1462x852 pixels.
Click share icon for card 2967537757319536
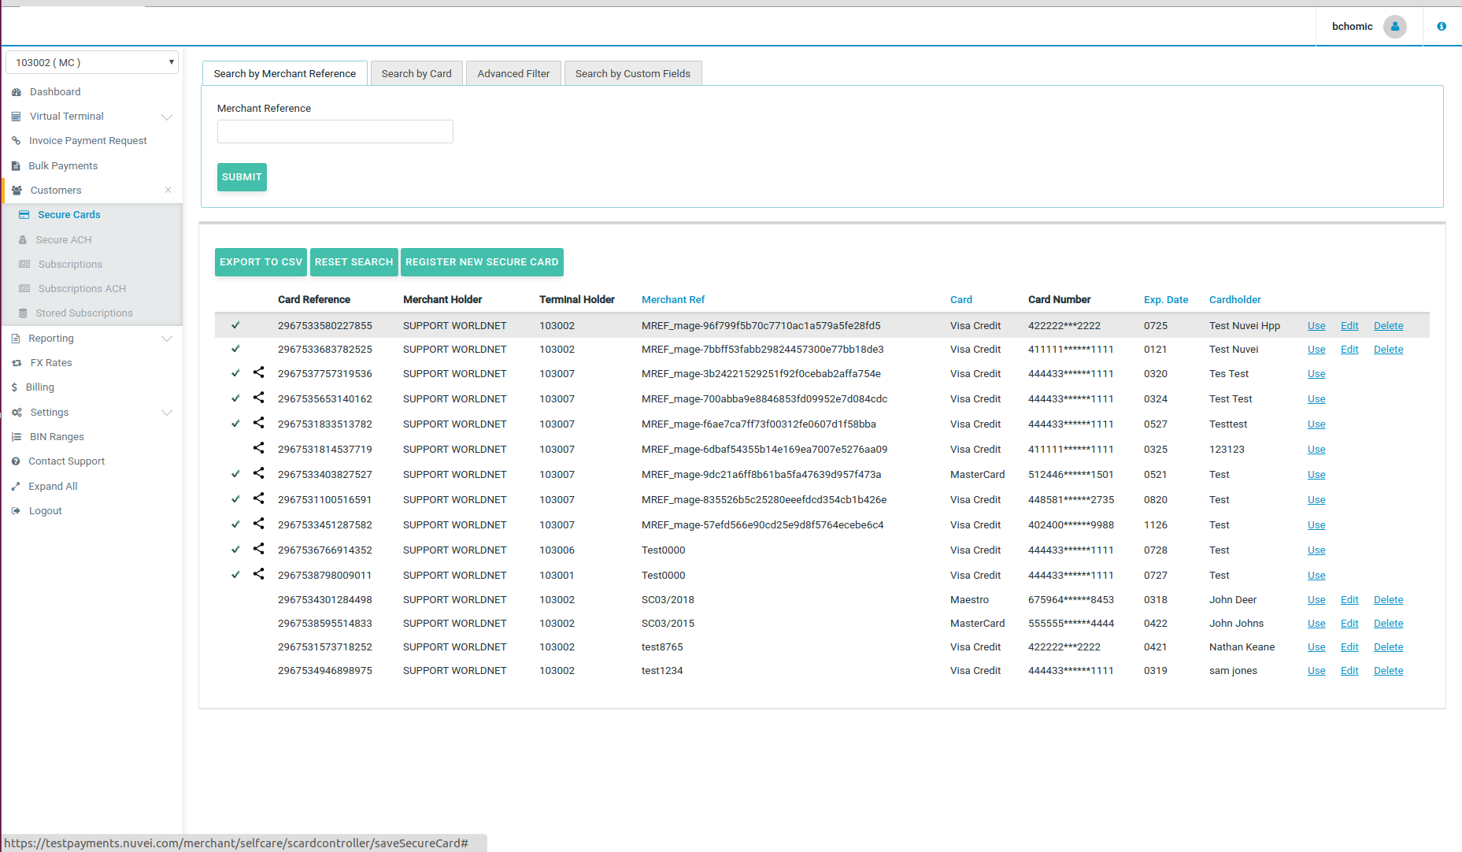[258, 372]
